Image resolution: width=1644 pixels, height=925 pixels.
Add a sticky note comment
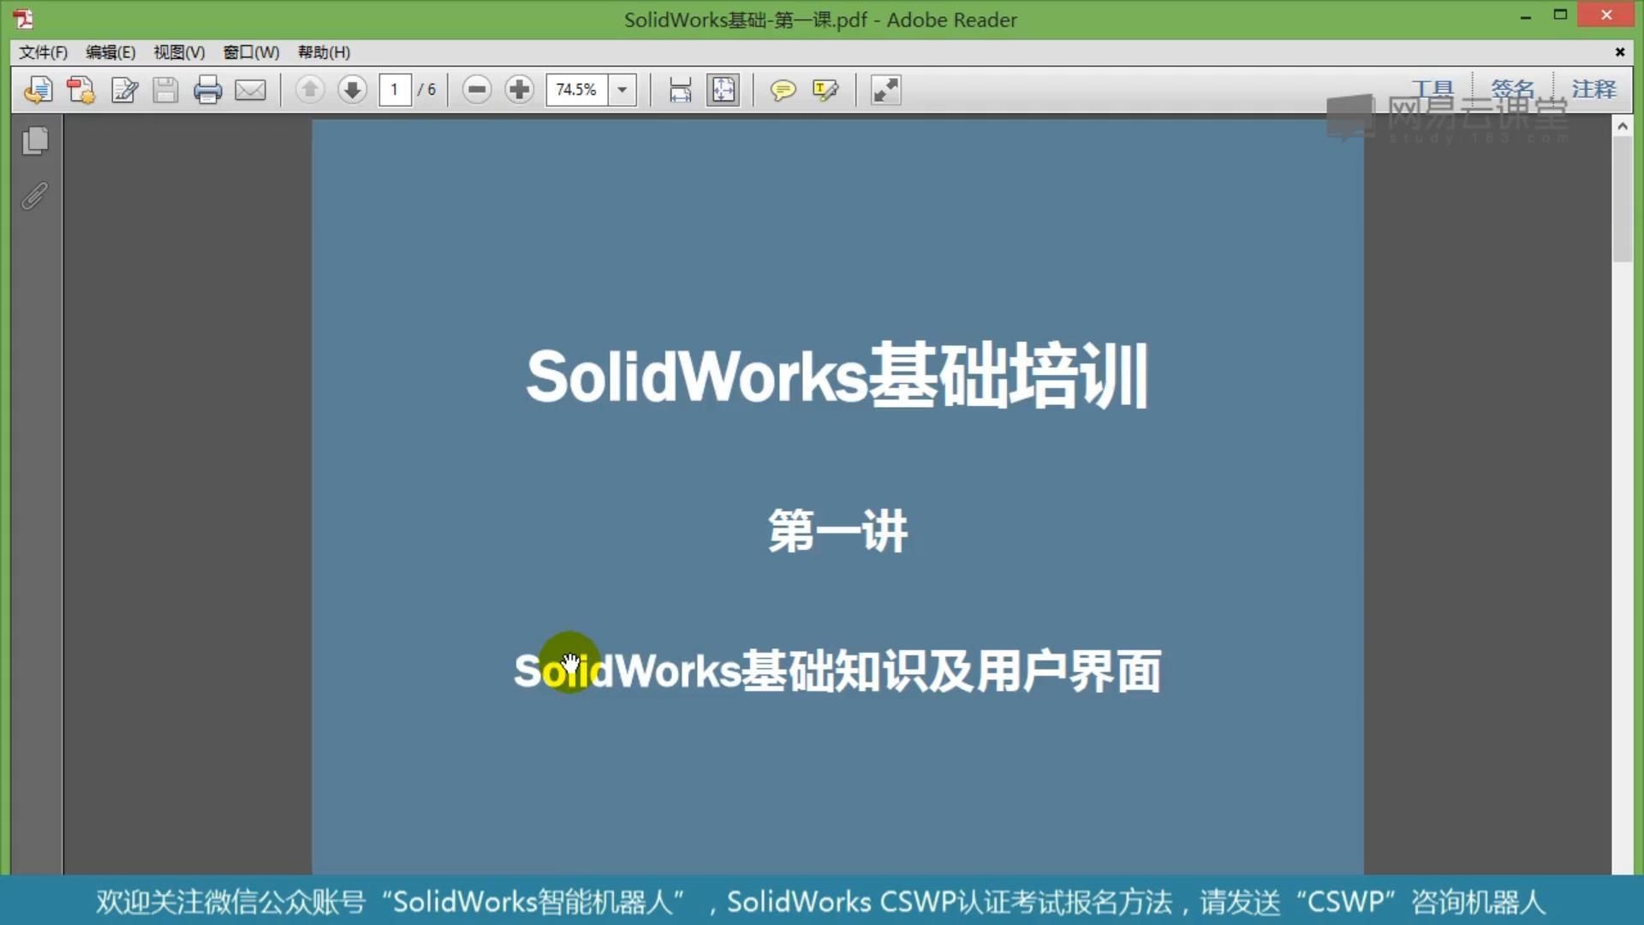[783, 90]
